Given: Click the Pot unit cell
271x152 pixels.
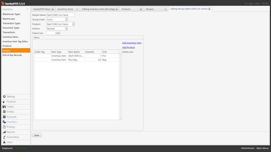Looking at the screenshot, I should click(x=110, y=56).
